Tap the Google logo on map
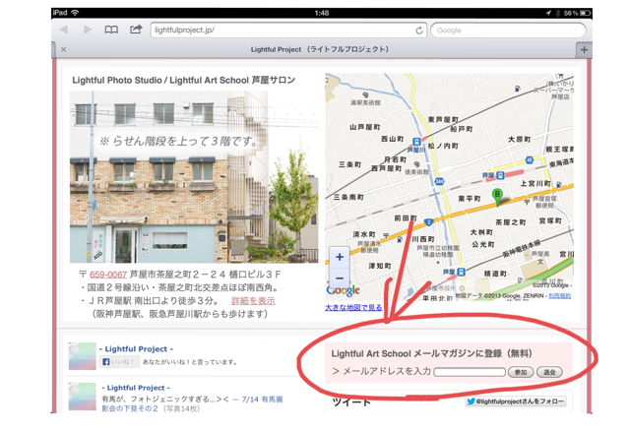The height and width of the screenshot is (433, 630). 343,290
